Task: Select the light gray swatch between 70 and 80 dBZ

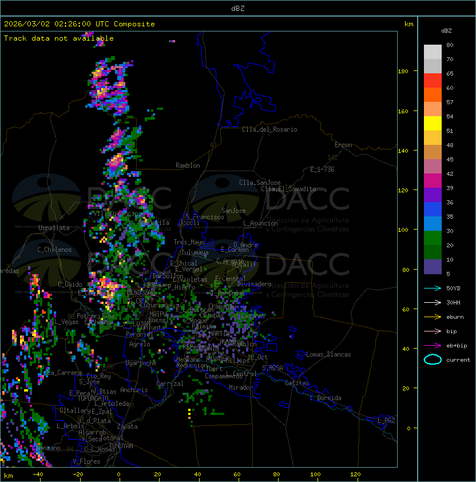Action: (x=433, y=52)
